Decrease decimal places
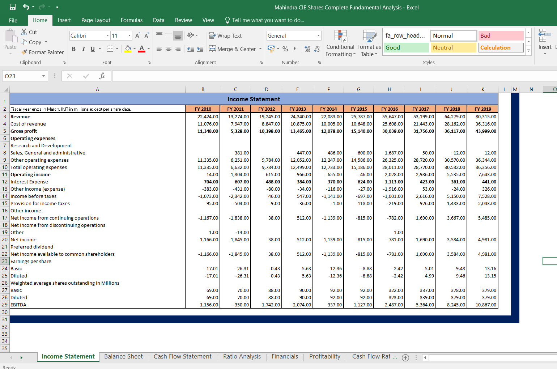 [317, 48]
